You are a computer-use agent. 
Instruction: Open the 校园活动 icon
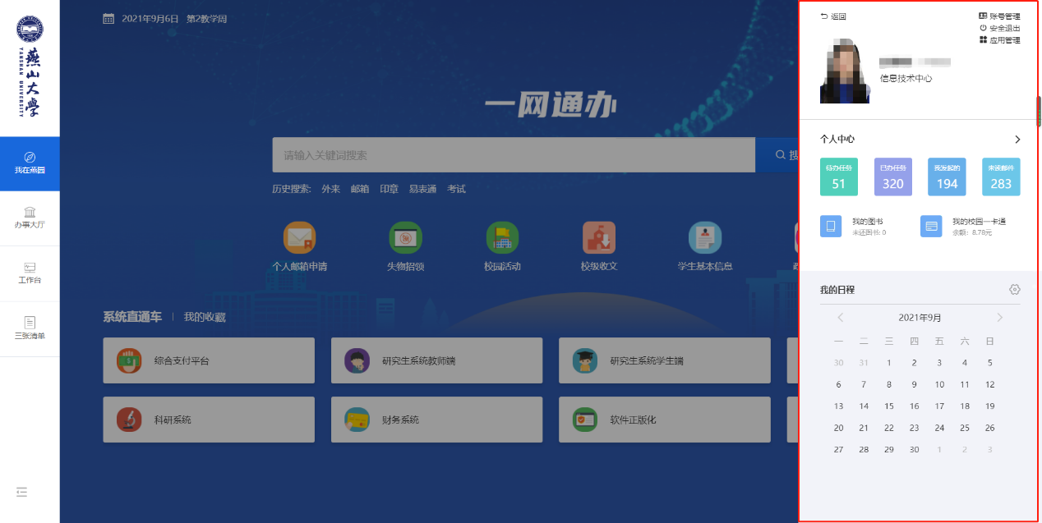coord(502,238)
